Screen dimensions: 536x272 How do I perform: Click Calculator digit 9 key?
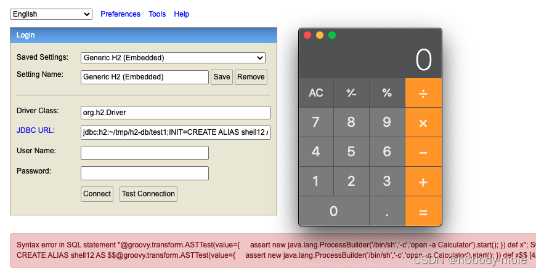tap(387, 122)
